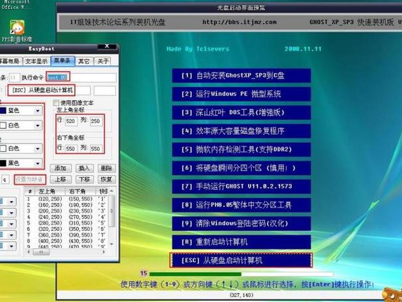Select preview item [R] 重新启动计算机
Viewport: 402px width, 302px height.
tap(241, 242)
